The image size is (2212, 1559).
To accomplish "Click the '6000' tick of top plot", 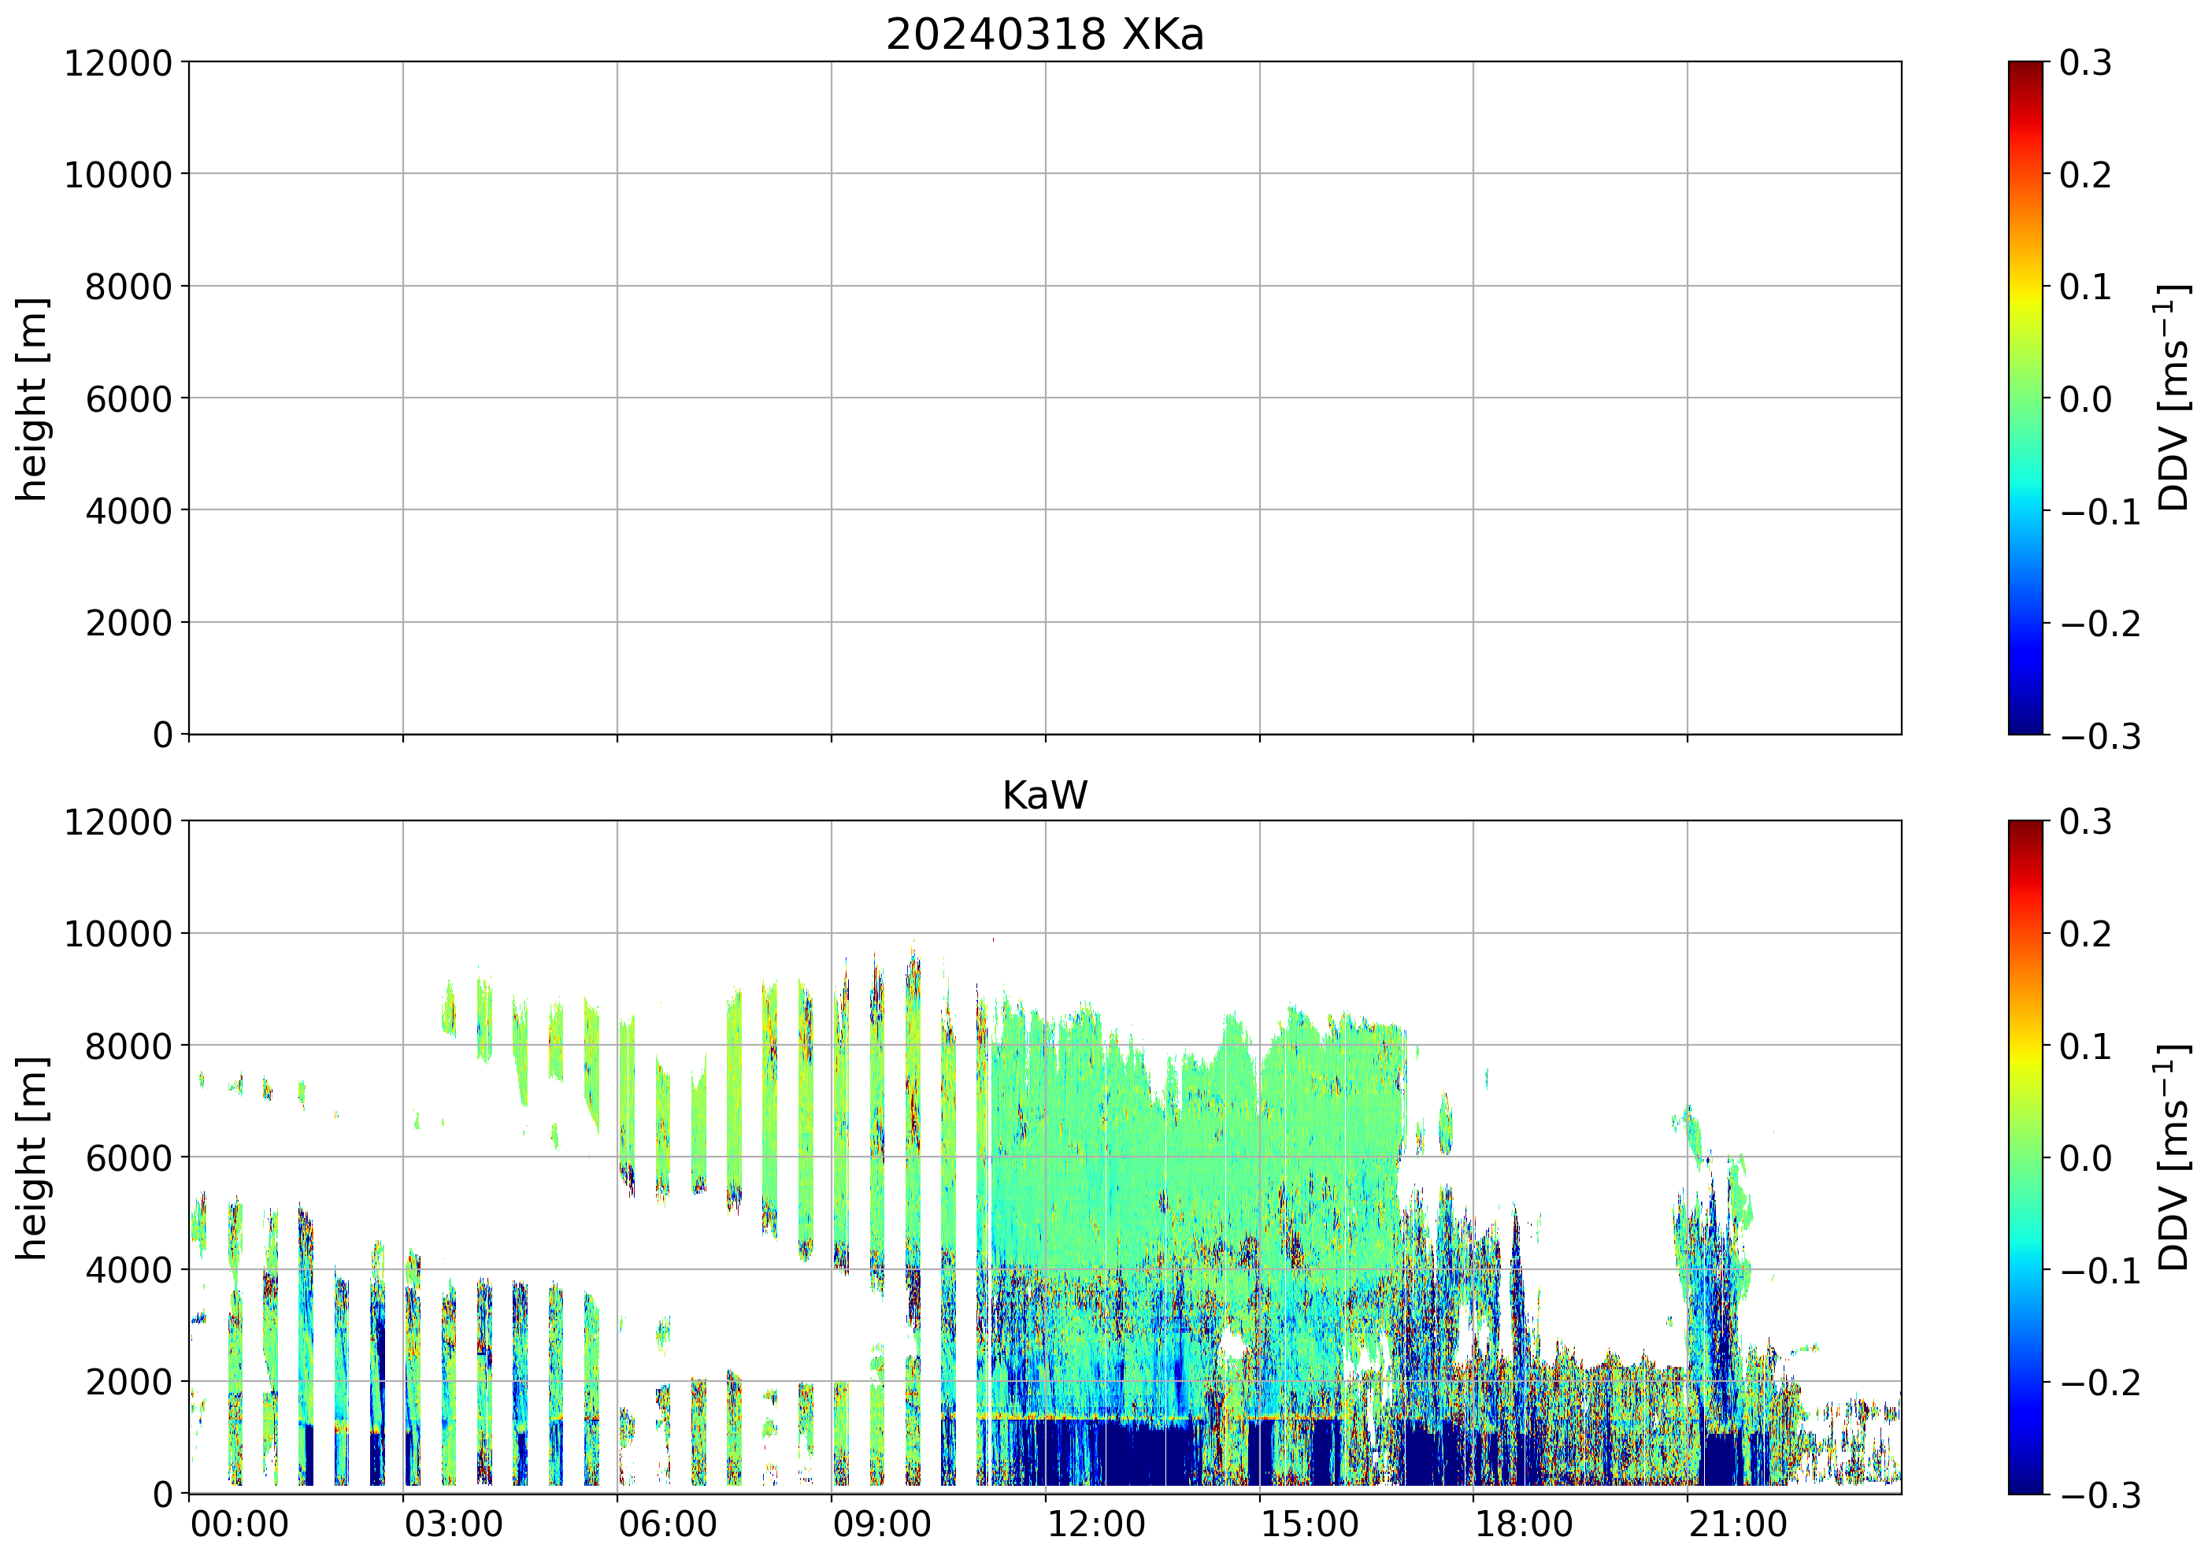I will pyautogui.click(x=128, y=399).
